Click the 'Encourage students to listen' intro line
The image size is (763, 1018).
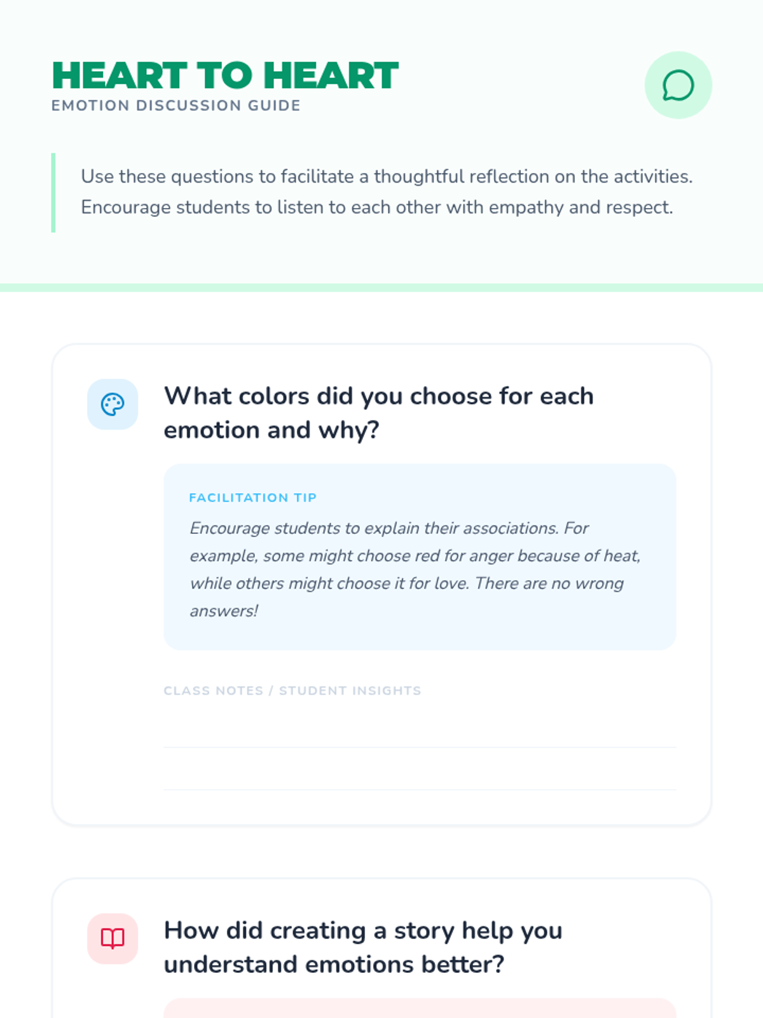[x=376, y=207]
